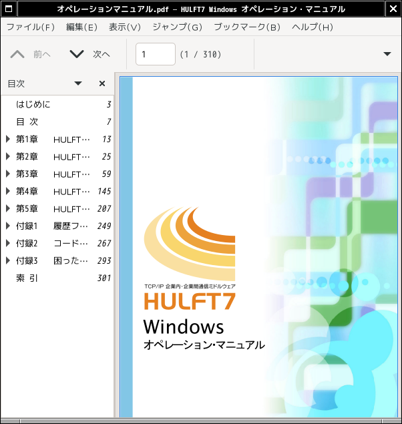The image size is (402, 424).
Task: Select the 索 引 outline entry
Action: (57, 278)
